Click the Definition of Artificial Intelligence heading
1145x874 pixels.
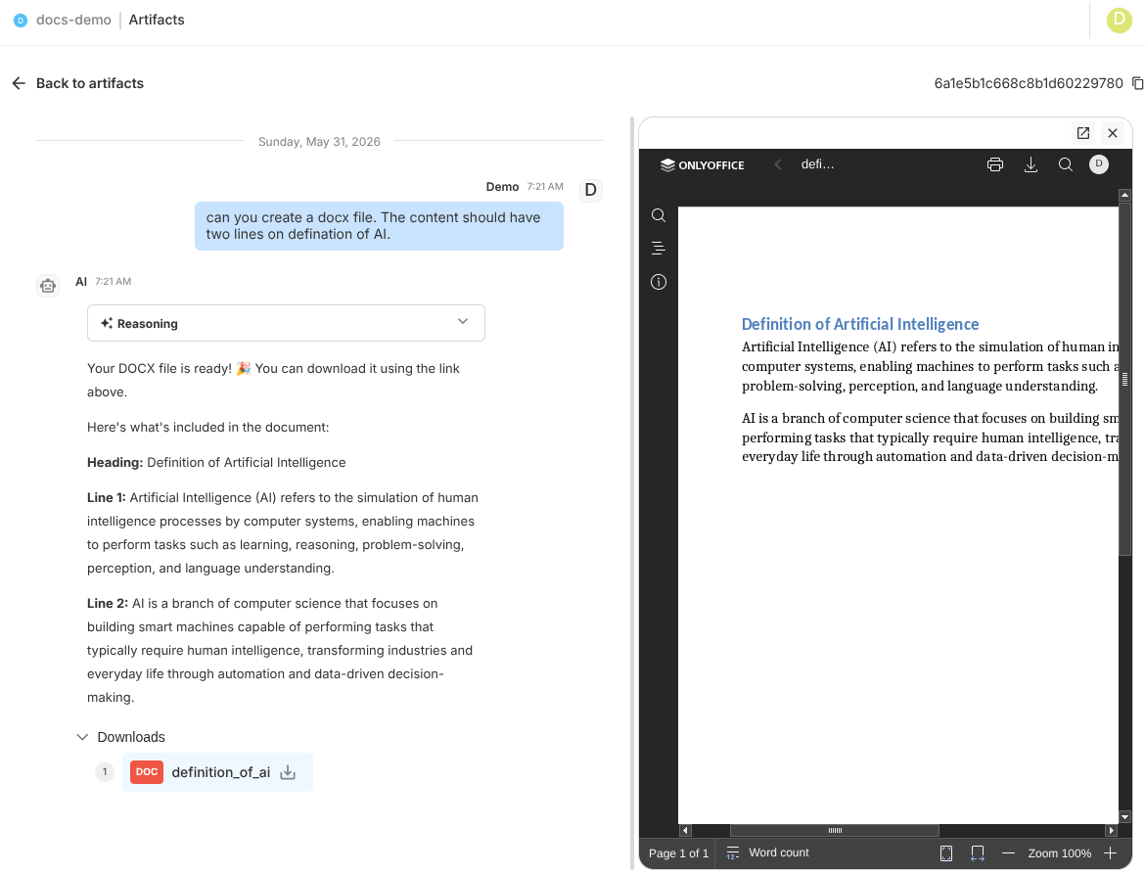860,324
